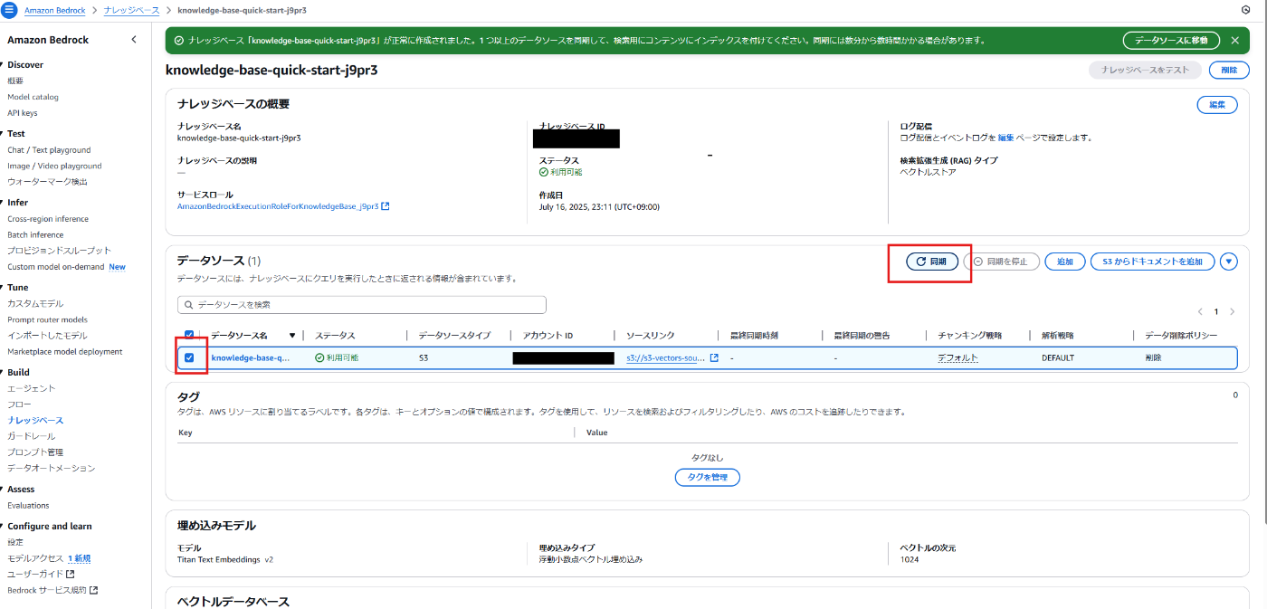Viewport: 1267px width, 609px height.
Task: Open API keys in sidebar
Action: (23, 113)
